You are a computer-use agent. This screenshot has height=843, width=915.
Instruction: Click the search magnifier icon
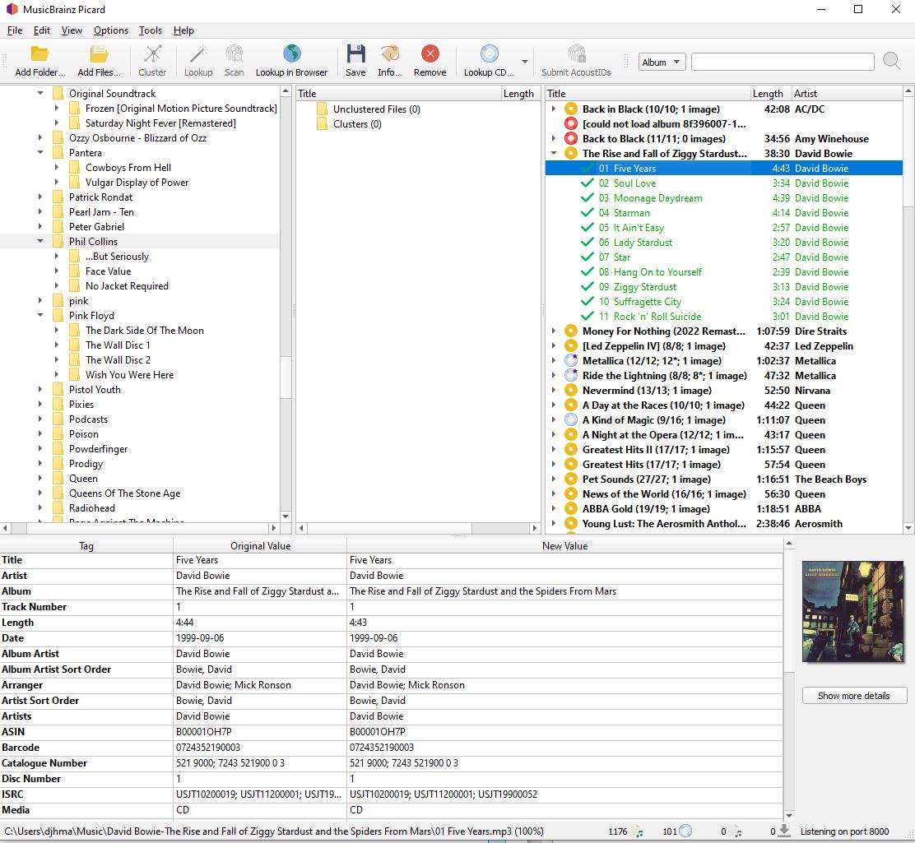coord(891,61)
